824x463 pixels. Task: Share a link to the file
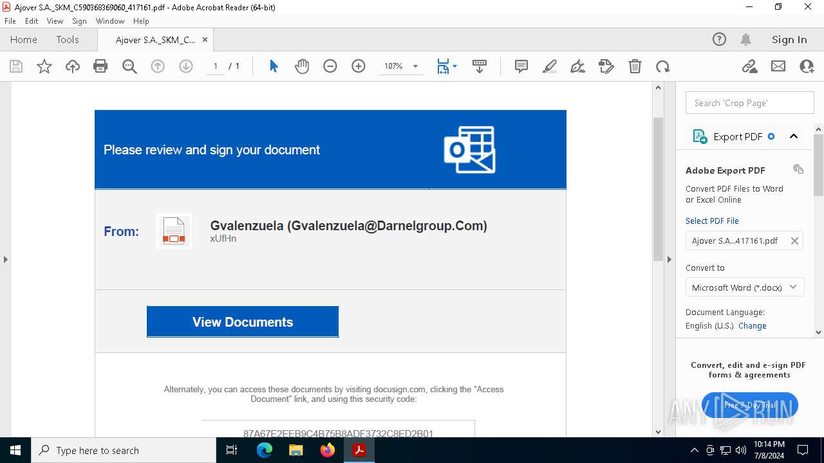click(x=750, y=66)
